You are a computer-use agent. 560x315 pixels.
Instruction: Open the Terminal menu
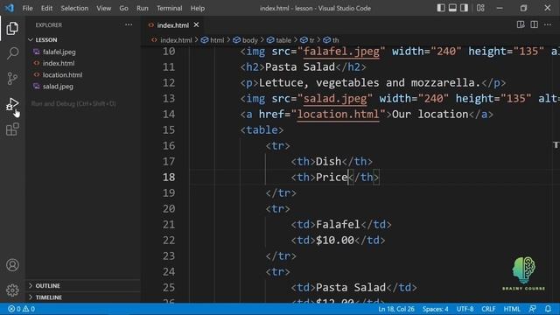click(x=169, y=8)
